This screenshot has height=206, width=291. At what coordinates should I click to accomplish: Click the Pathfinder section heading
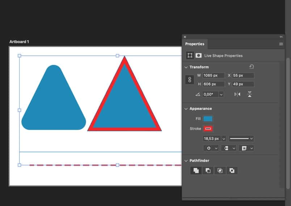(199, 160)
